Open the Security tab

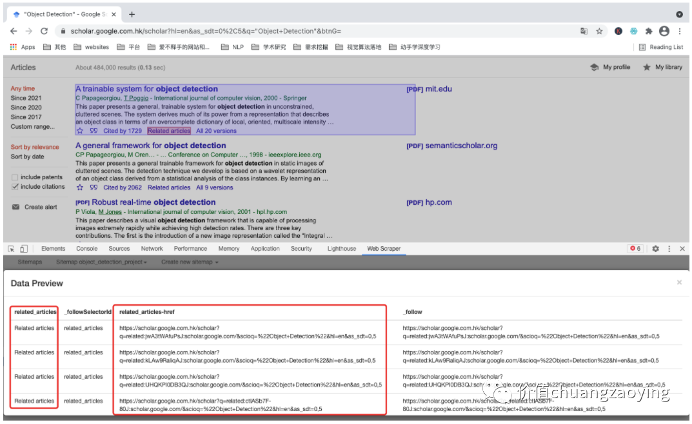coord(301,249)
